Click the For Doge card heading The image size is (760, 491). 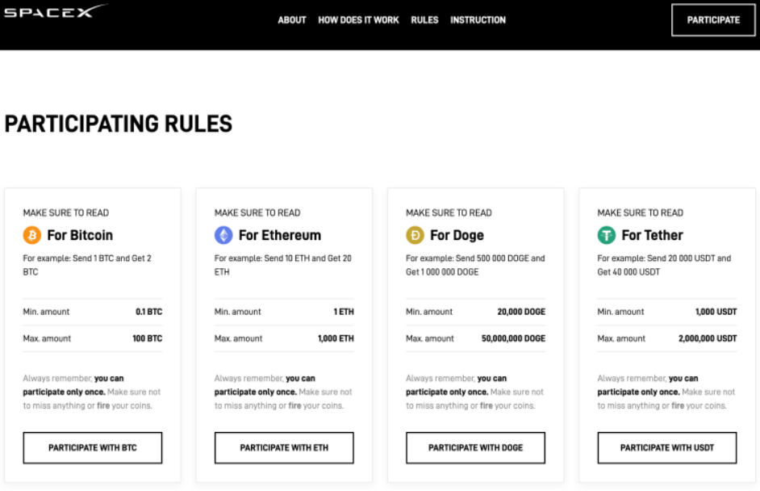coord(457,236)
